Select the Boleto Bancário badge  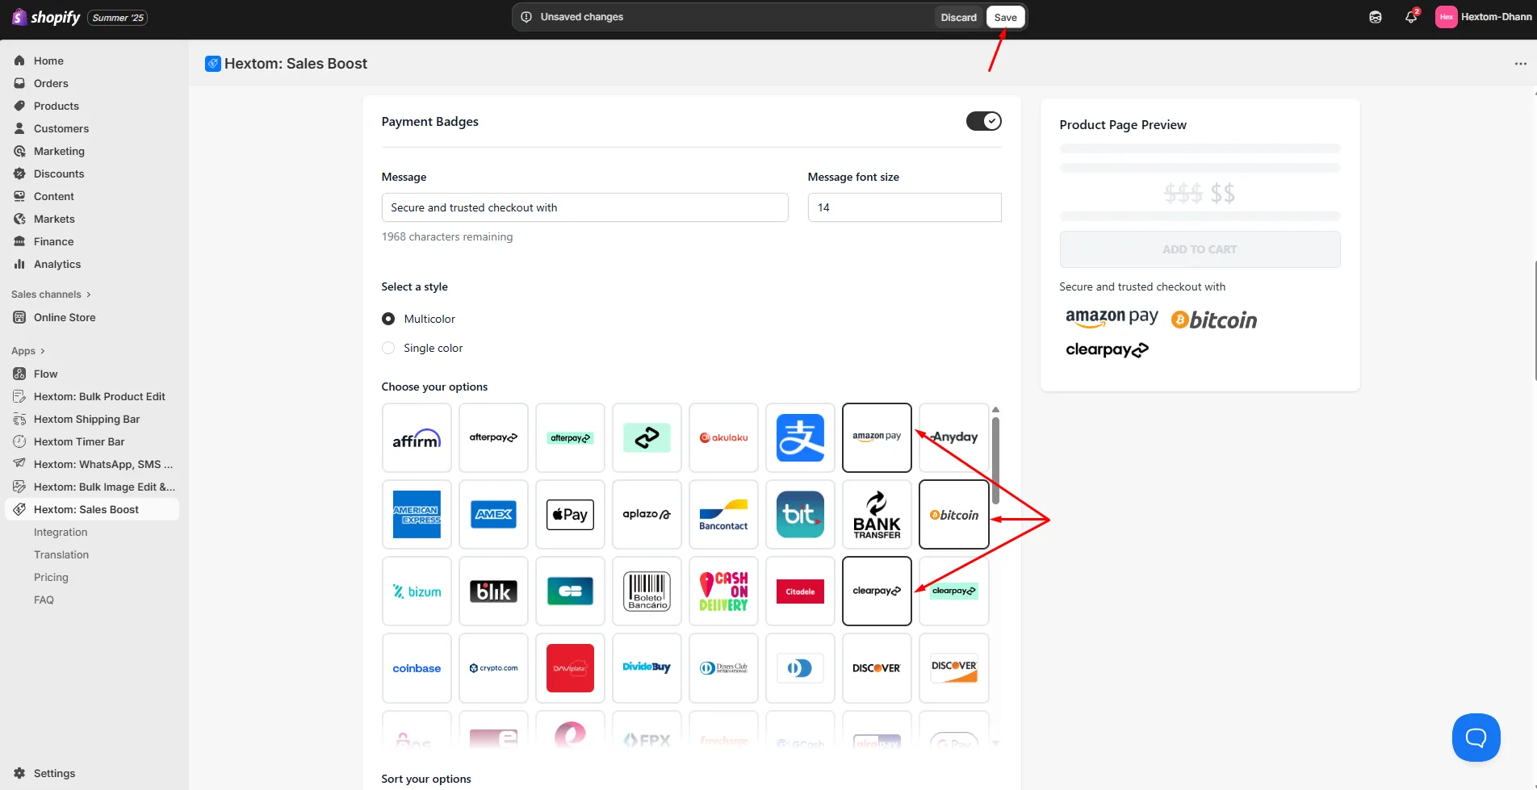(647, 591)
